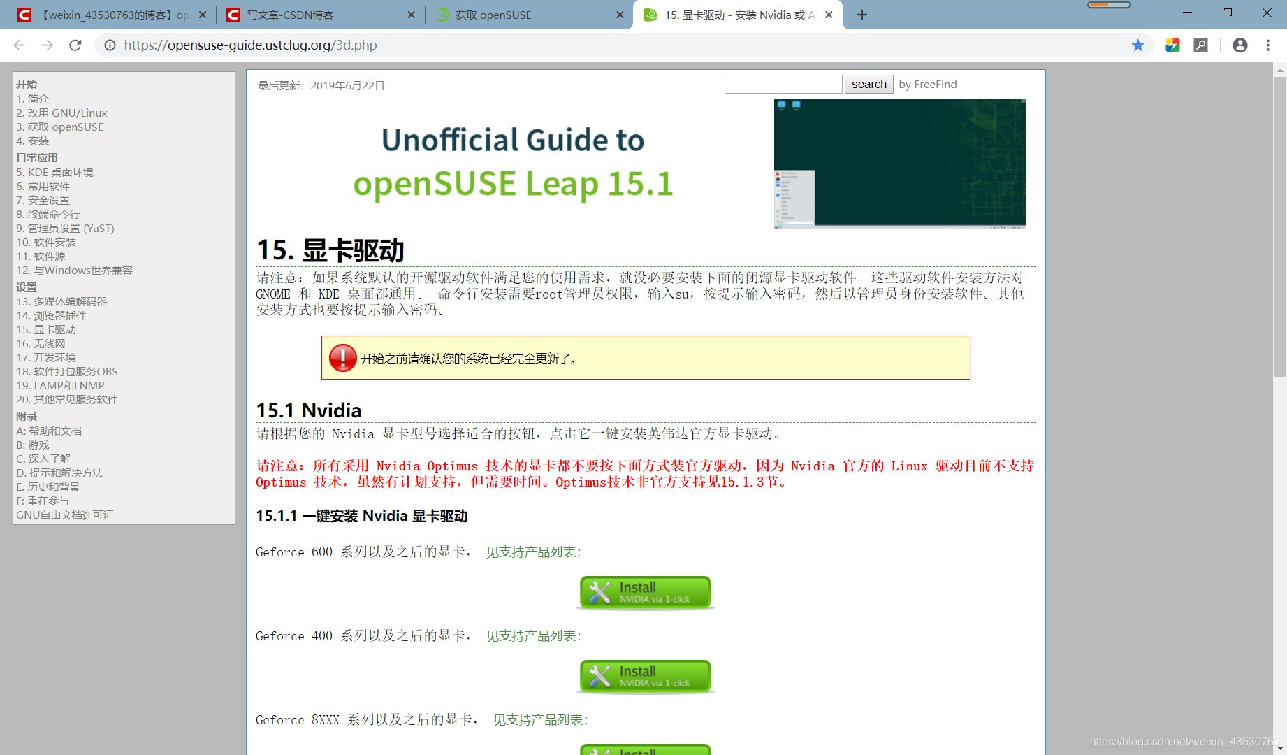This screenshot has width=1287, height=755.
Task: Open the user profile icon
Action: tap(1240, 45)
